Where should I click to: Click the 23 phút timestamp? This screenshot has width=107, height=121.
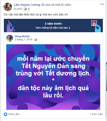pyautogui.click(x=18, y=9)
